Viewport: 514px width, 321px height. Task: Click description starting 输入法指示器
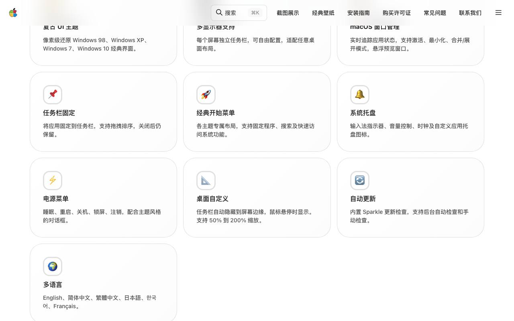click(409, 130)
